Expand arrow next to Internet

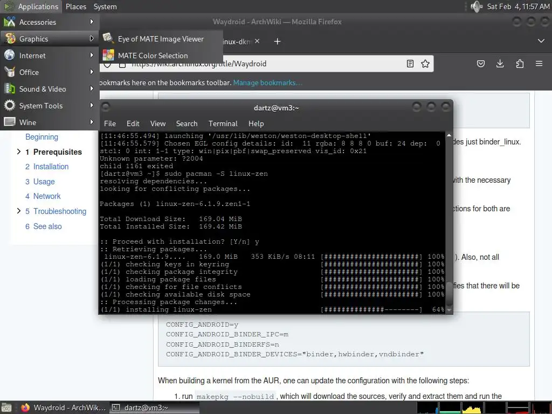(x=92, y=56)
